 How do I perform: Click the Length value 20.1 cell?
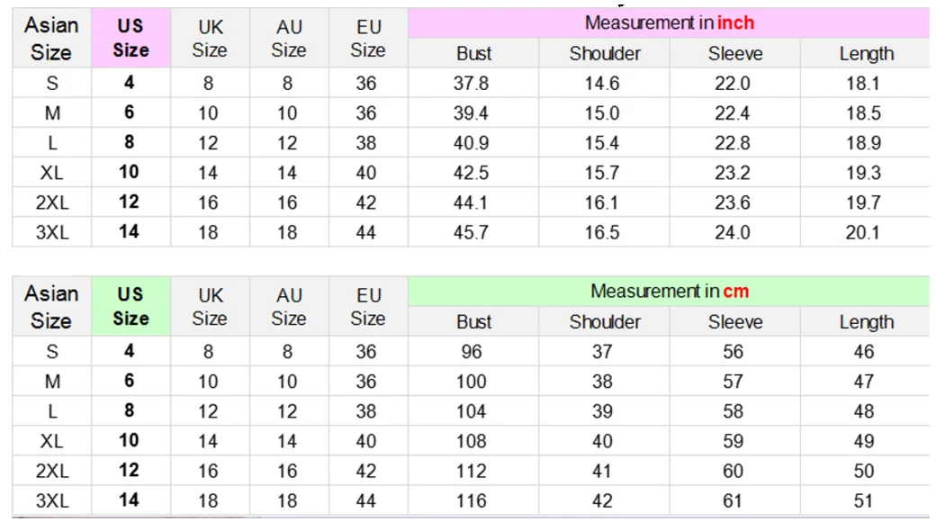click(863, 232)
